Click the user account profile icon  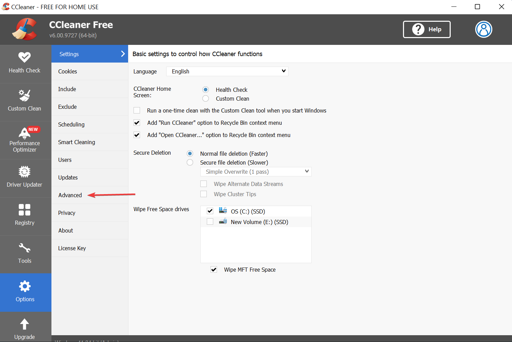tap(483, 29)
